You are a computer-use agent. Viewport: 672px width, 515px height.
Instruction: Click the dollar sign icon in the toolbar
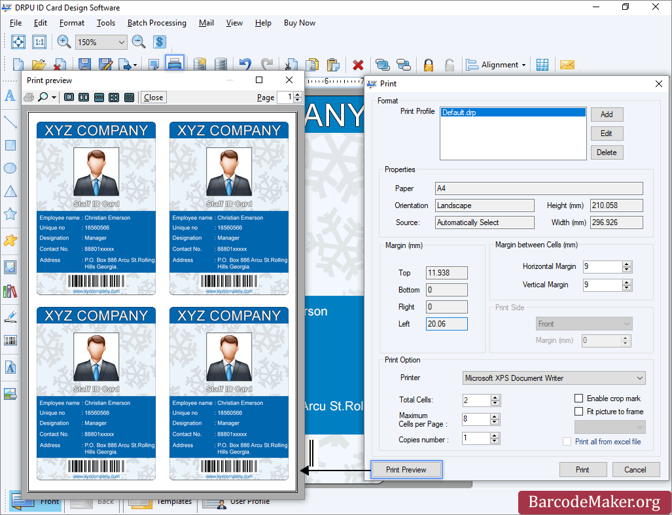(160, 42)
